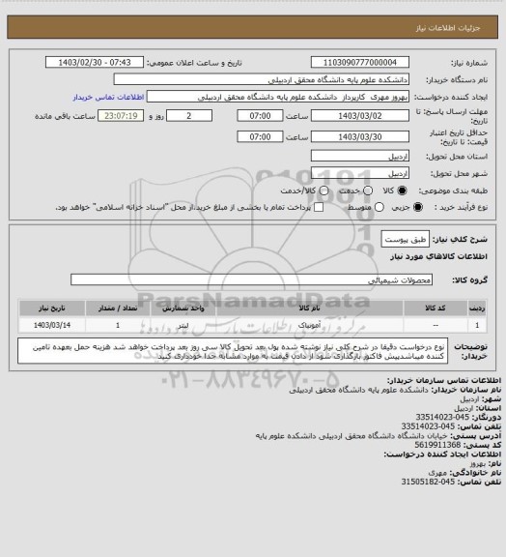Toggle the اسناد خزانه اسلامی payment checkbox

click(x=319, y=207)
